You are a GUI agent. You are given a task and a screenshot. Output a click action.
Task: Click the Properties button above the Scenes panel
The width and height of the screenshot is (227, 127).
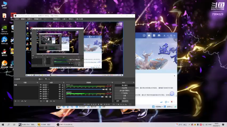tap(41, 79)
